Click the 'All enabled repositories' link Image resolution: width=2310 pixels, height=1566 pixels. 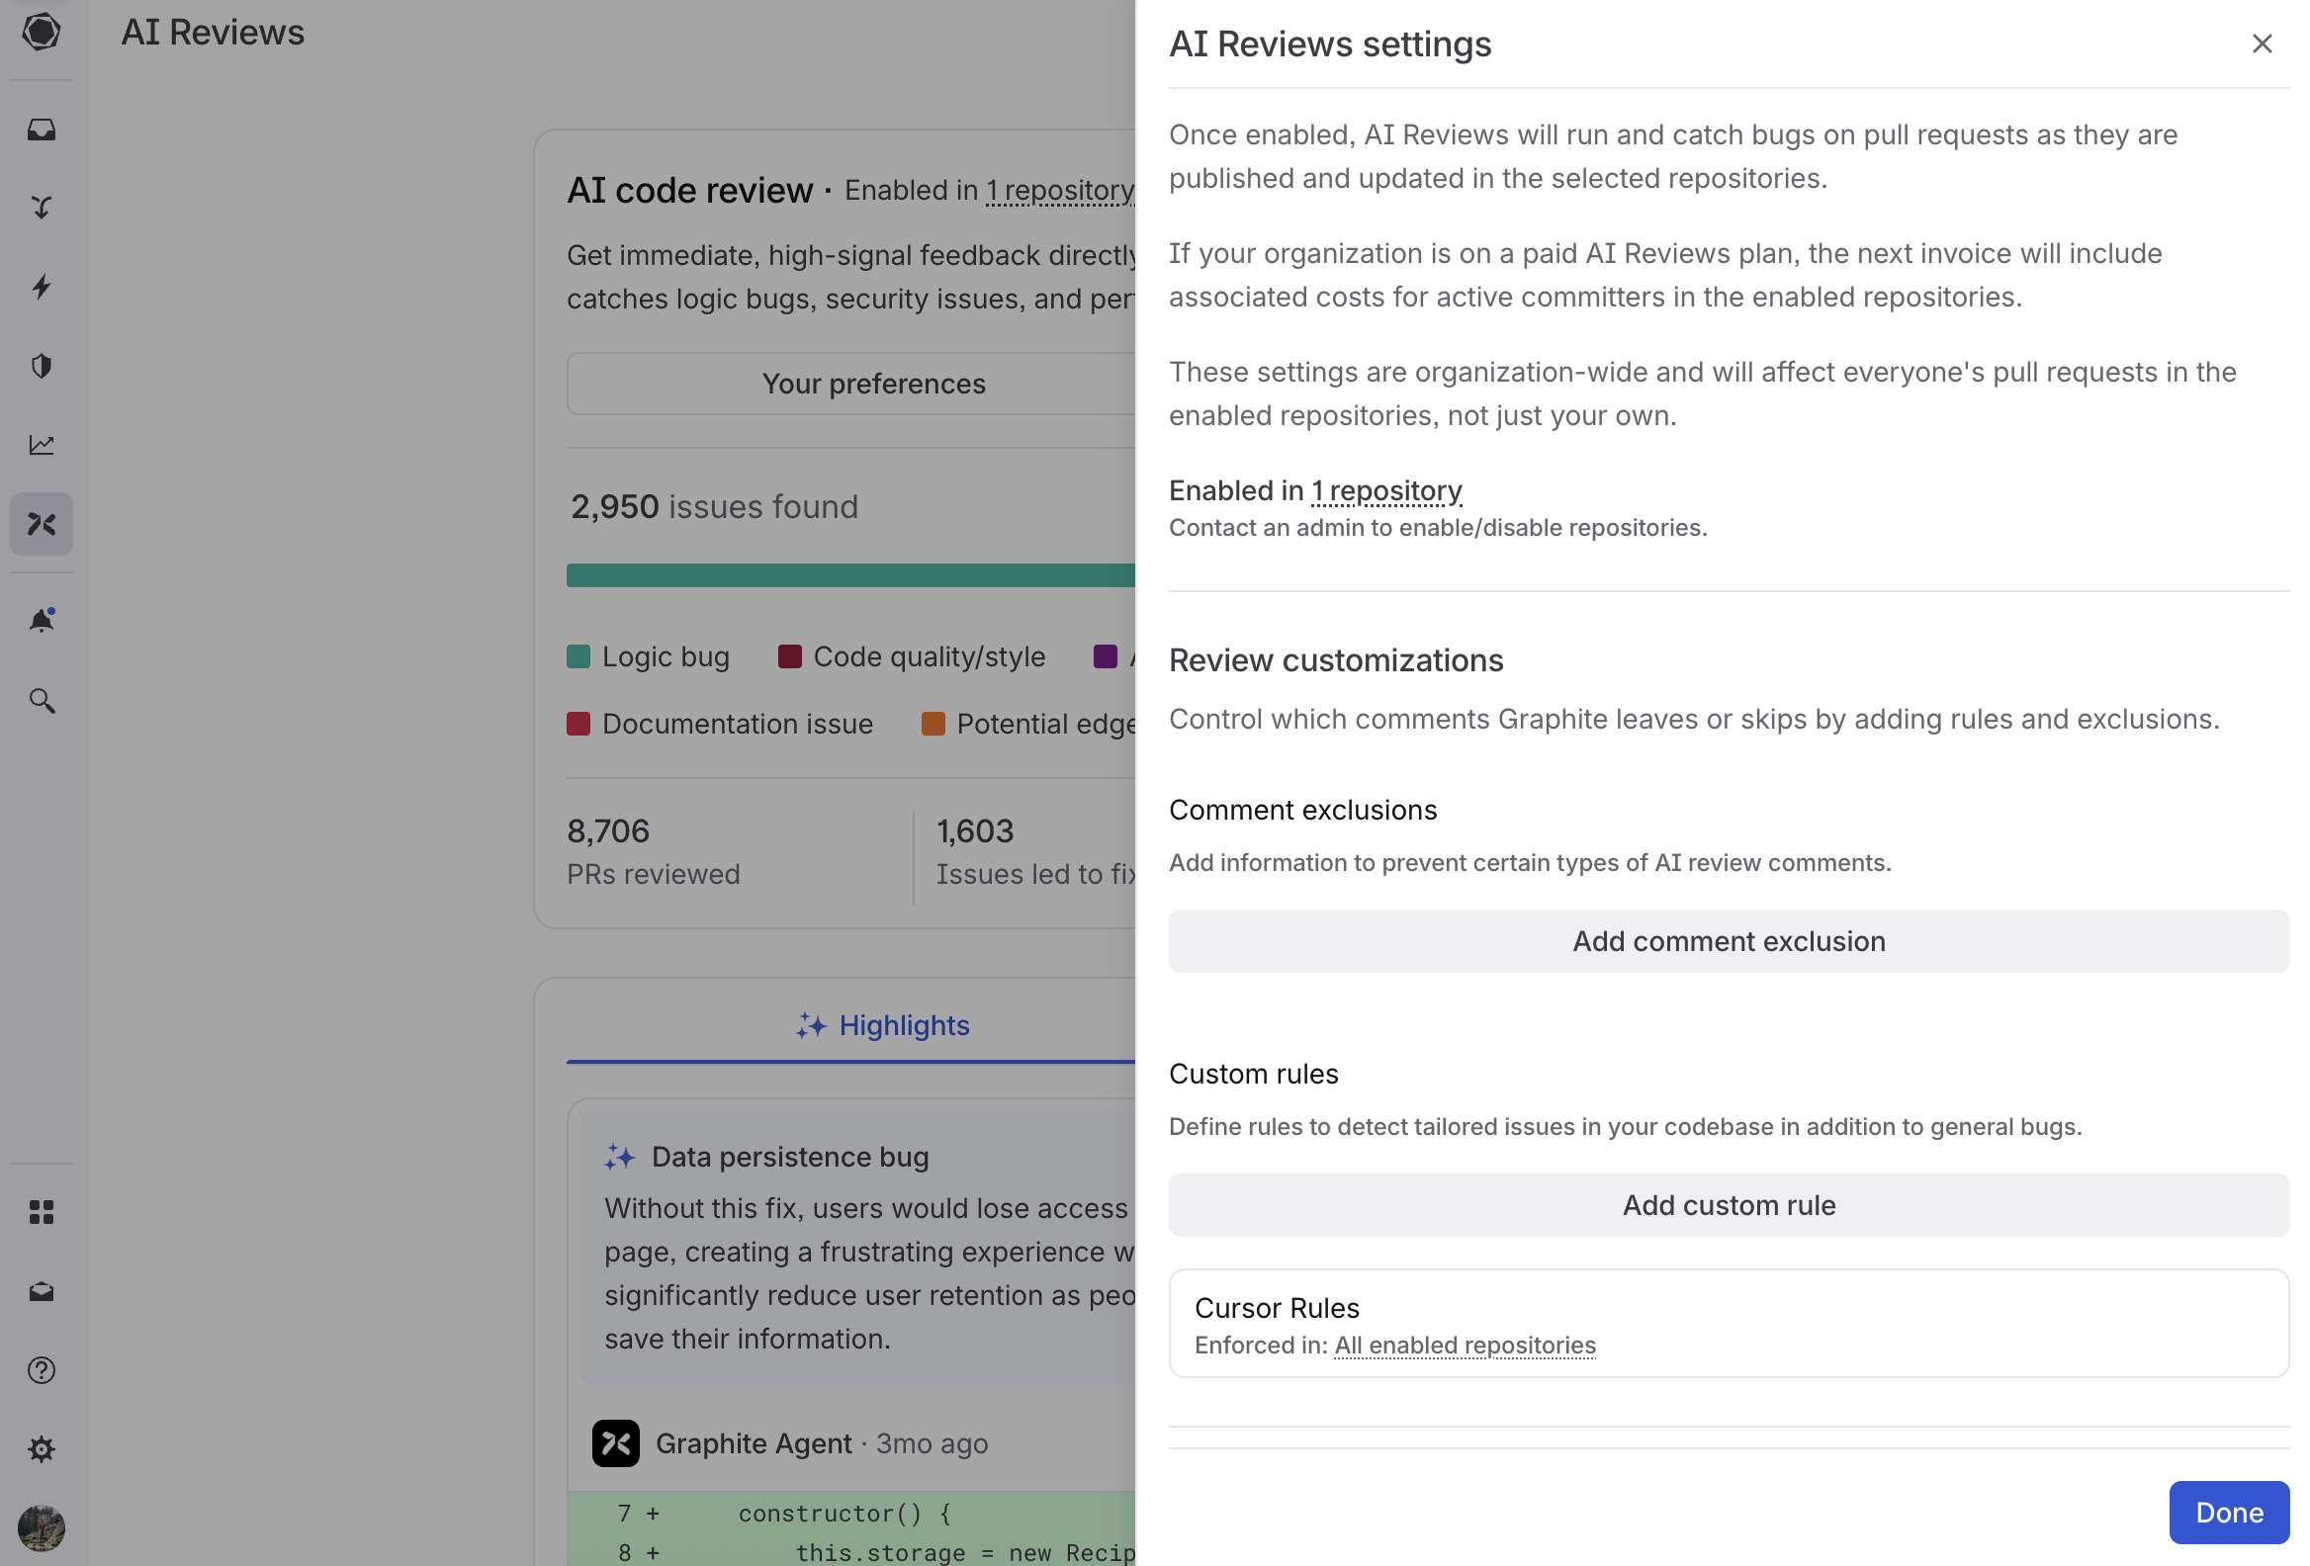[x=1465, y=1346]
